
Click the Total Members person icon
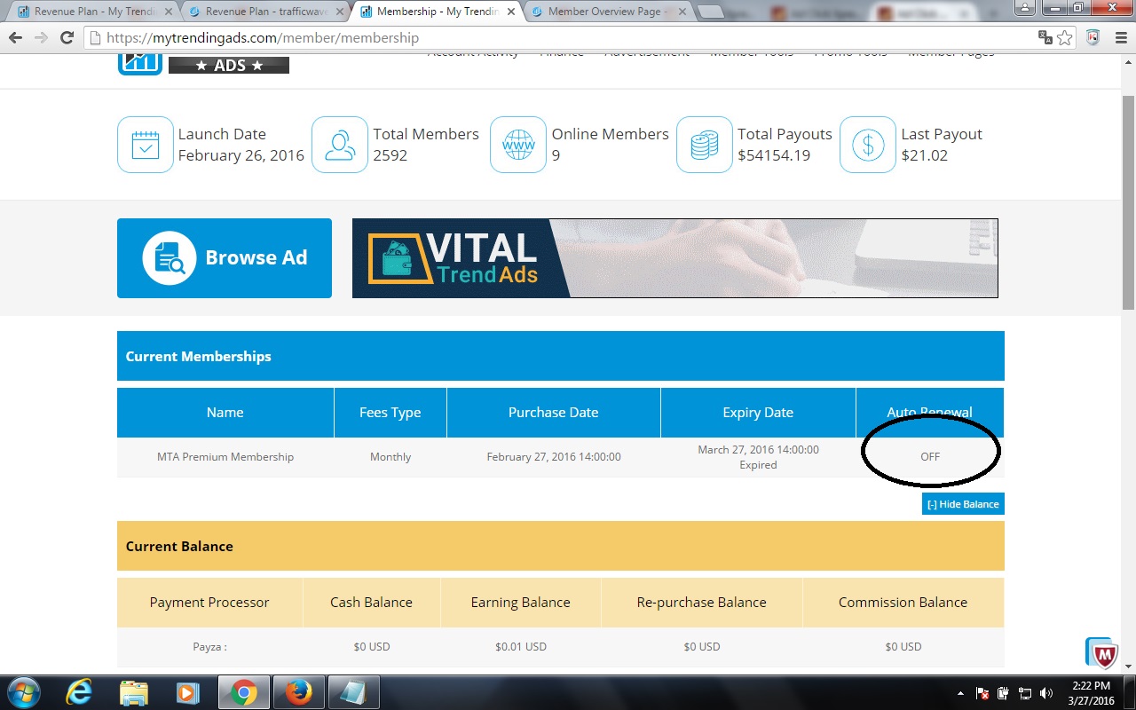340,145
